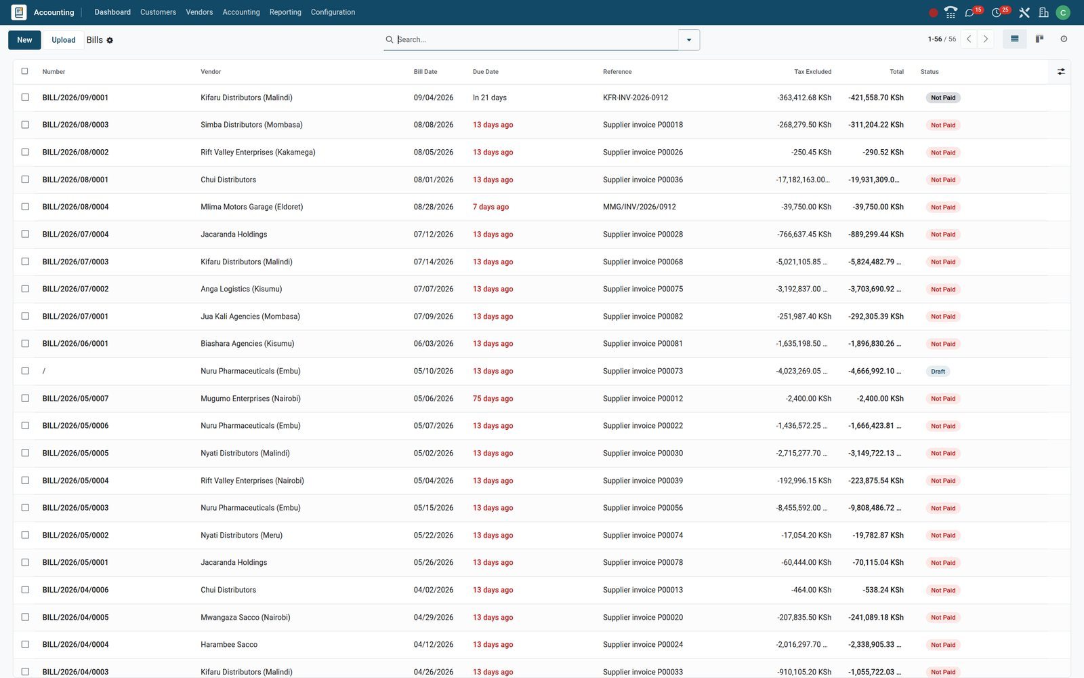Click vendor Mwangaza Sacco (Nairobi)
The width and height of the screenshot is (1084, 678).
(x=245, y=618)
